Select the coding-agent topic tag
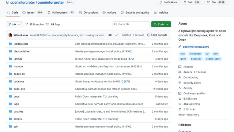 pos(213,59)
